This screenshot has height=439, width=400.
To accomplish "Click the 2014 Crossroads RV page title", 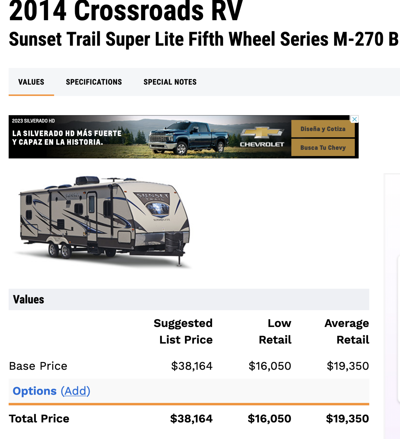I will (x=126, y=11).
